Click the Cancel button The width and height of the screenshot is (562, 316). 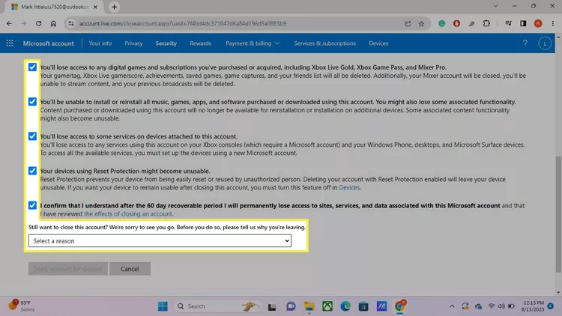click(130, 269)
